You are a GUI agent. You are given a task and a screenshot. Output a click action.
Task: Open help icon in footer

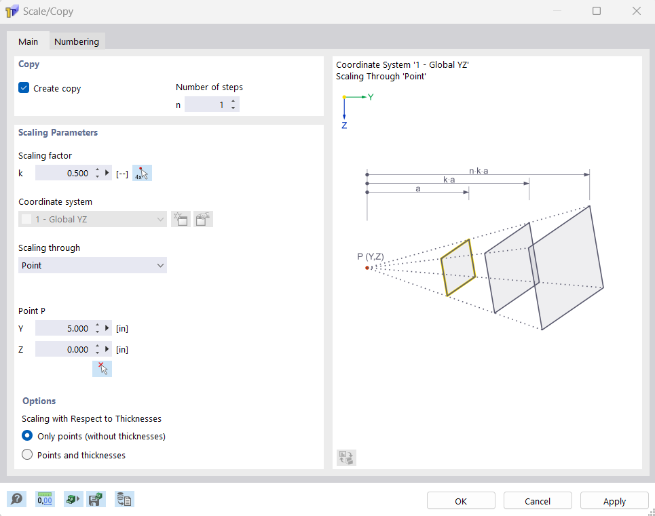click(x=17, y=499)
